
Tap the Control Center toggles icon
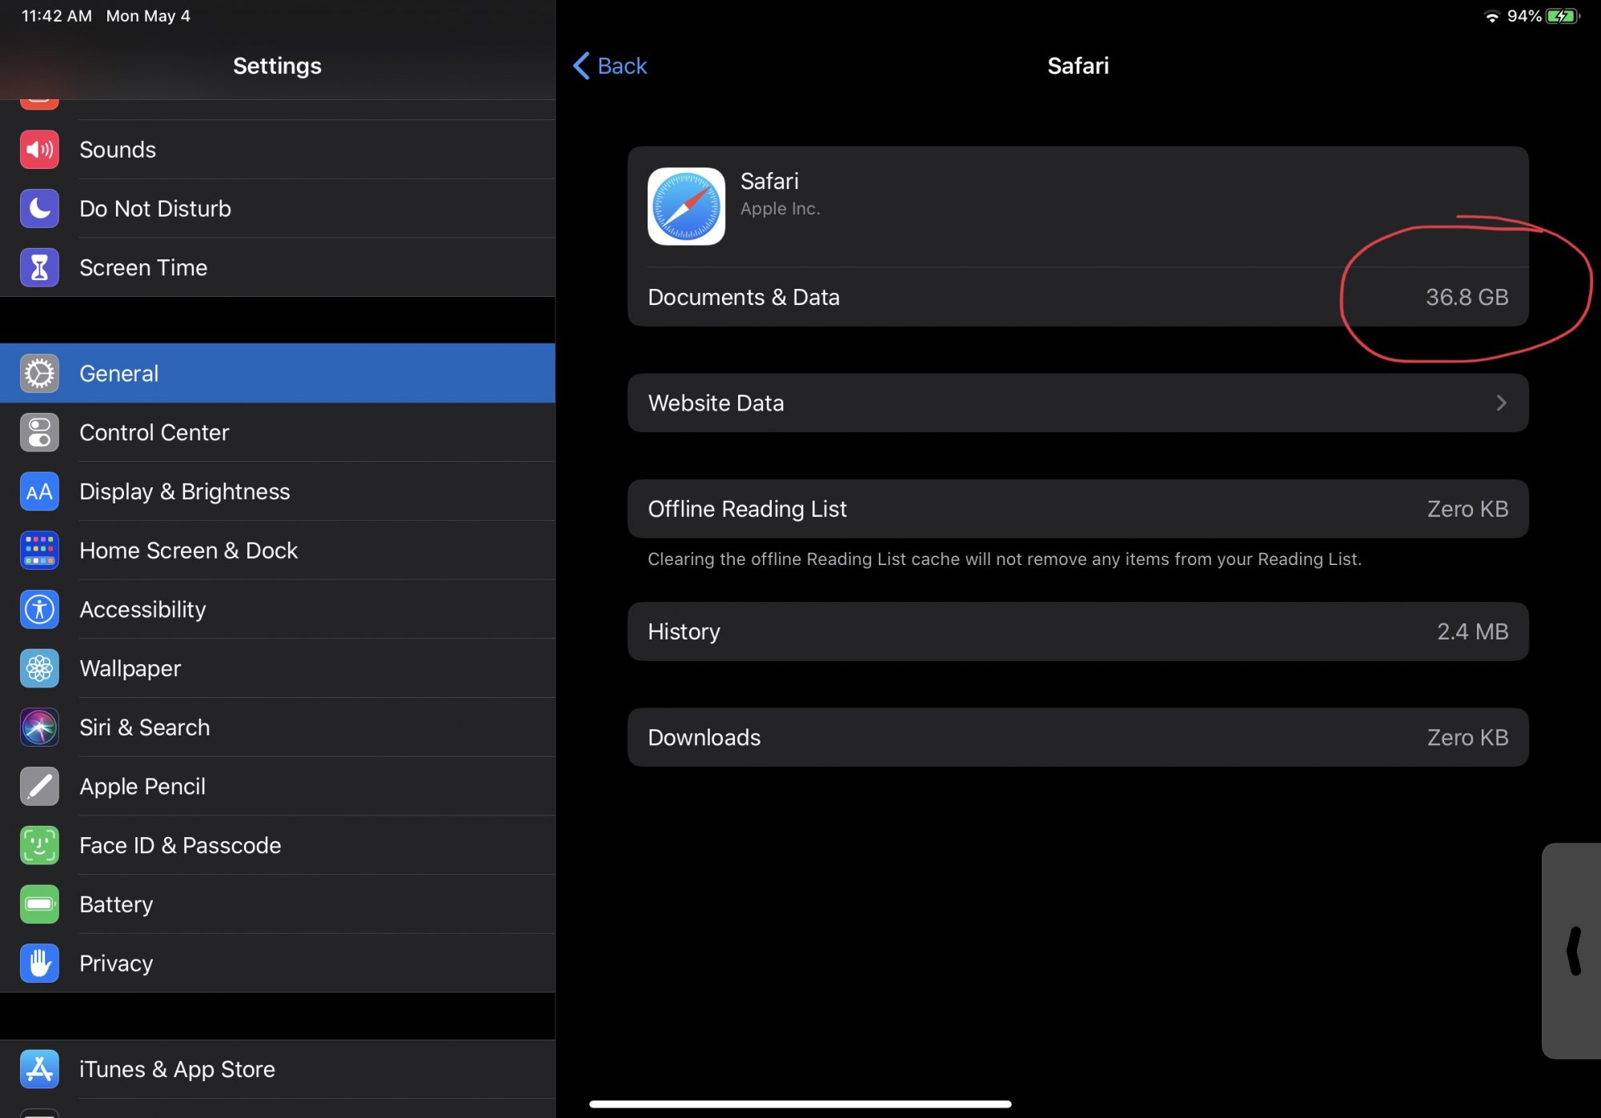(39, 433)
